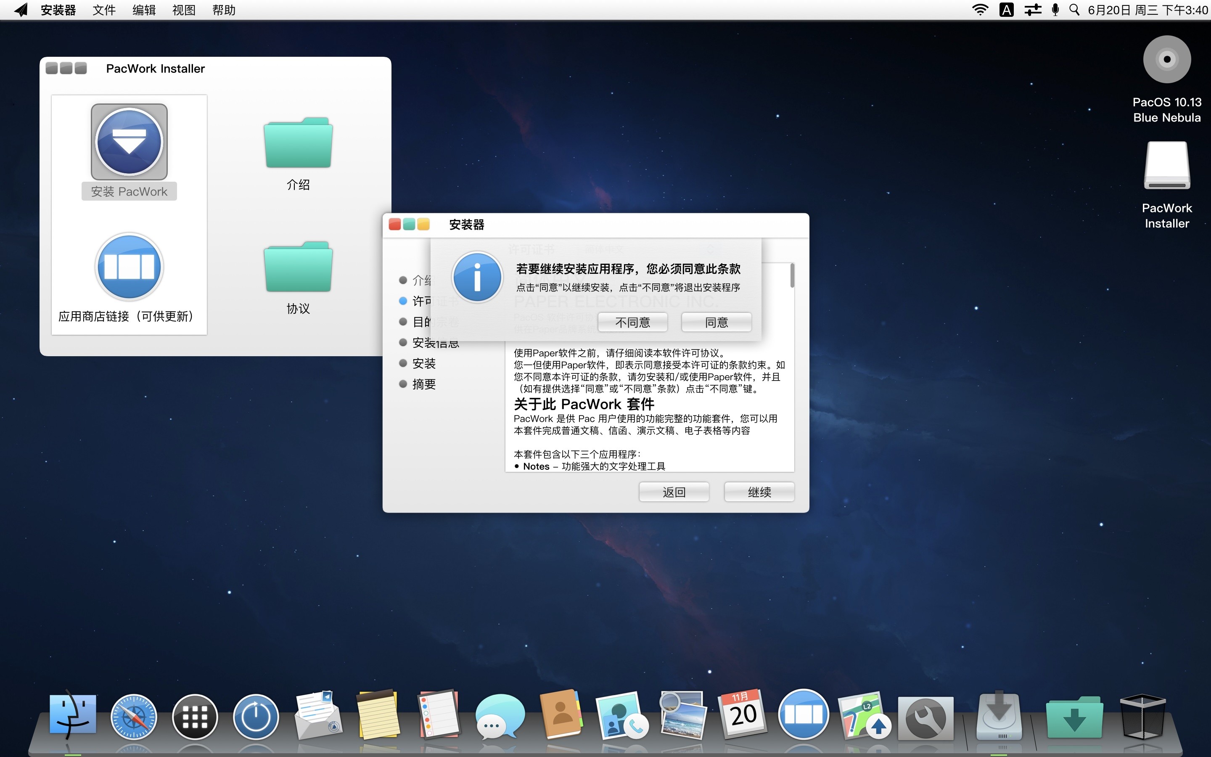This screenshot has width=1211, height=757.
Task: Open the Mail envelope icon in dock
Action: 318,716
